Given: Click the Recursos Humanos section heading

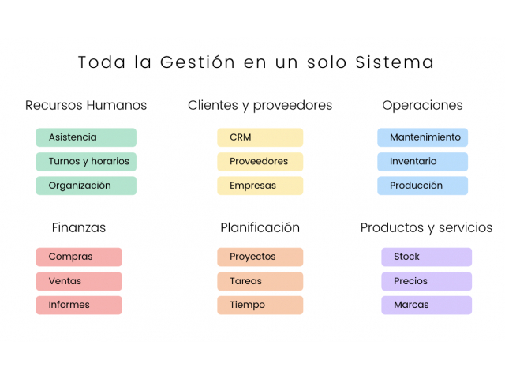Looking at the screenshot, I should pos(86,105).
